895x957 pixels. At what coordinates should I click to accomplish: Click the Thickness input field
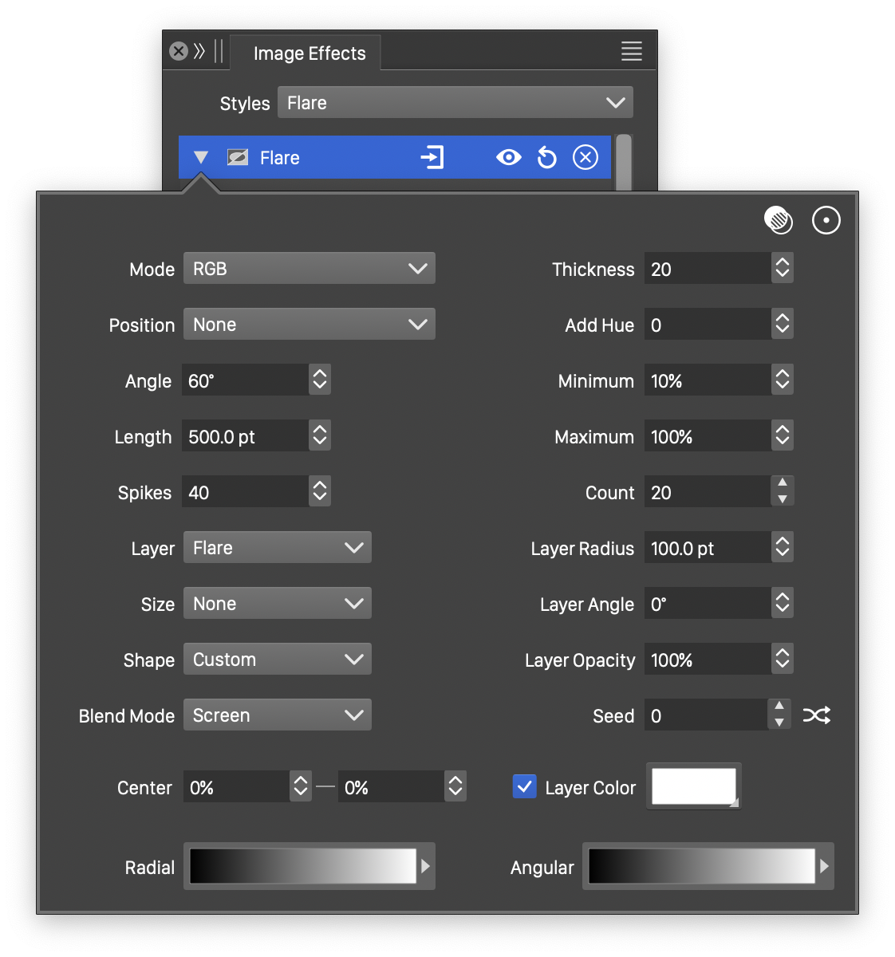pyautogui.click(x=707, y=269)
